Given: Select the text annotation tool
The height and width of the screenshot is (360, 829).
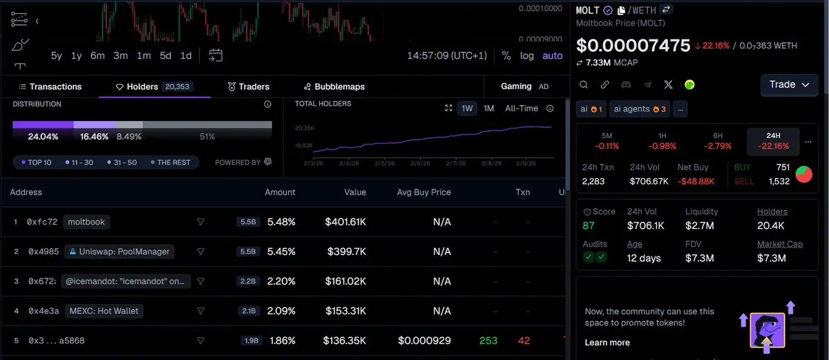Looking at the screenshot, I should click(x=20, y=66).
